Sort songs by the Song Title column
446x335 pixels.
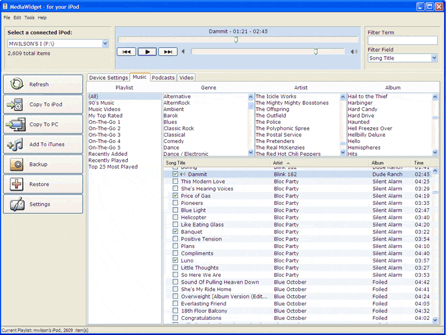(x=217, y=163)
